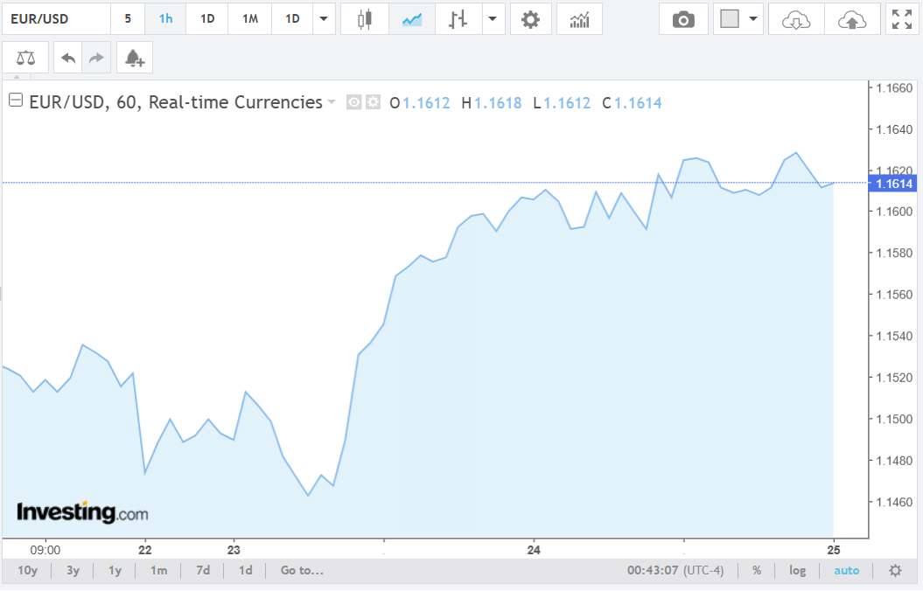Save chart to cloud
This screenshot has width=923, height=591.
coord(852,19)
